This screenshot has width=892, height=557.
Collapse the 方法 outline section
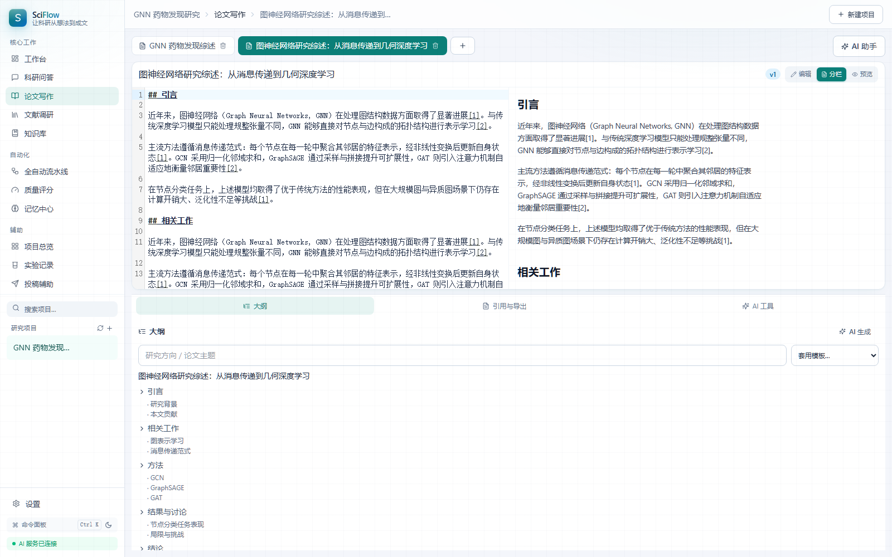click(142, 466)
